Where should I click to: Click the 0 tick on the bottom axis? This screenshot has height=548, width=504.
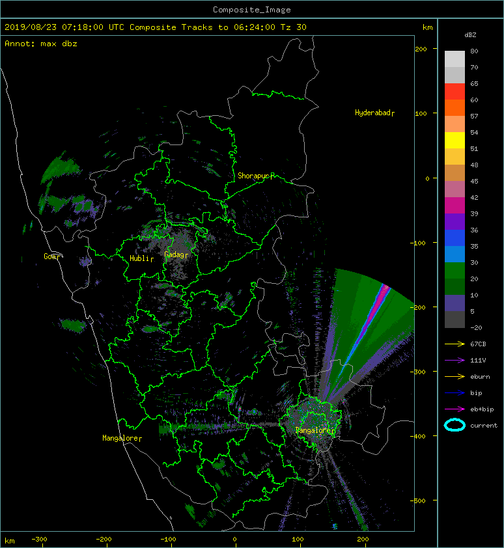234,540
